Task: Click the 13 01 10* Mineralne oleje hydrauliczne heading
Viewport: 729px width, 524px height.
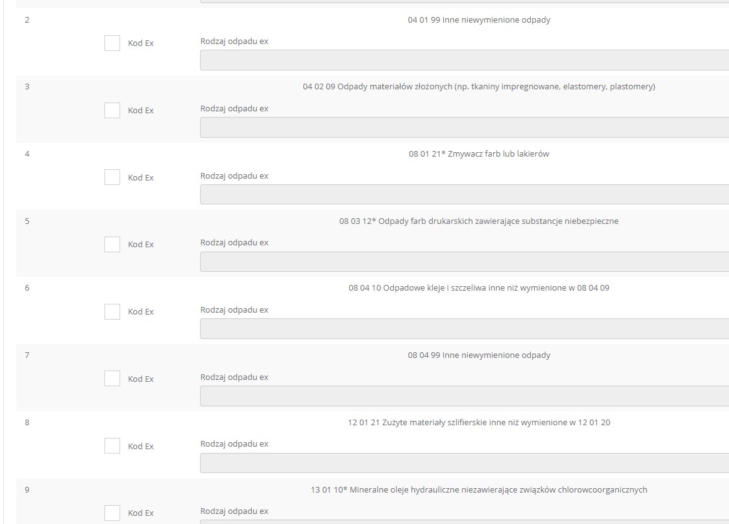Action: 479,490
